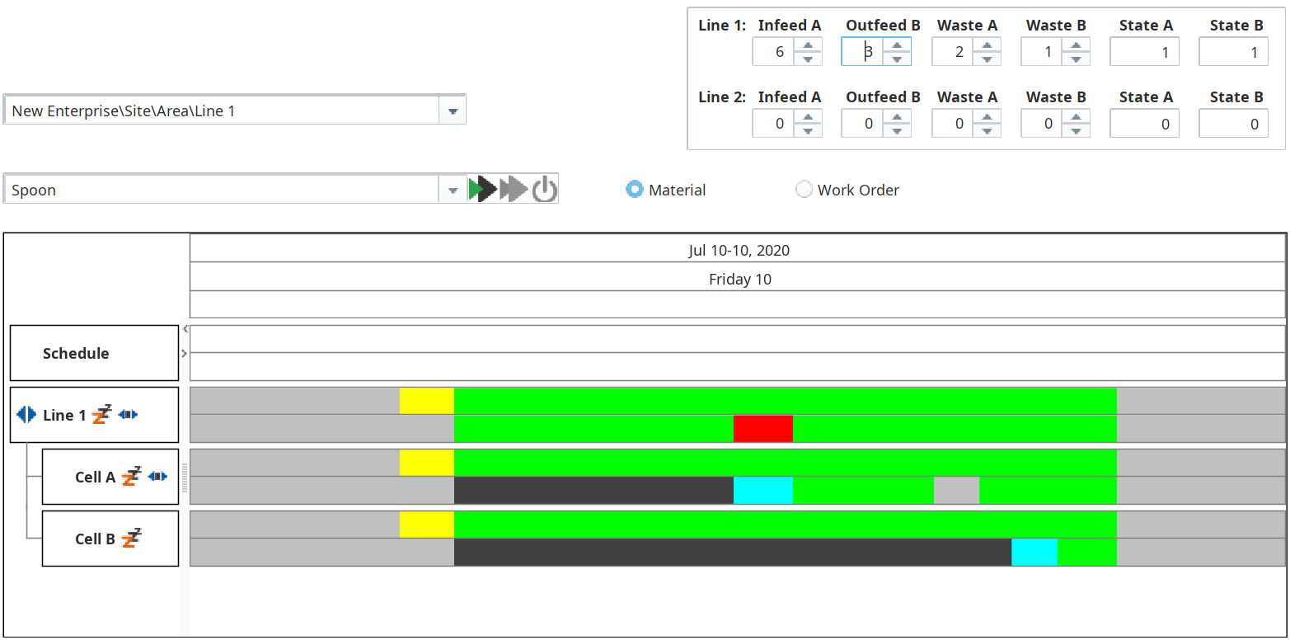Click the gray double-arrow icon beside Spoon
1290x640 pixels.
point(514,189)
